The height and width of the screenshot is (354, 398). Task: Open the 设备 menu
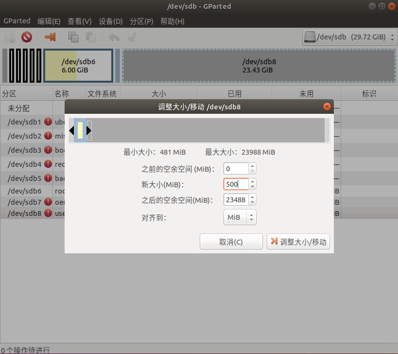pos(110,21)
